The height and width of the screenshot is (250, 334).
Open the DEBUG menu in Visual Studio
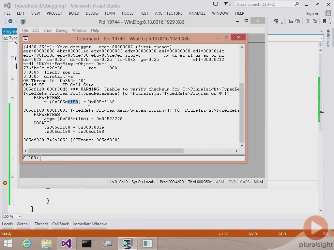coord(92,13)
